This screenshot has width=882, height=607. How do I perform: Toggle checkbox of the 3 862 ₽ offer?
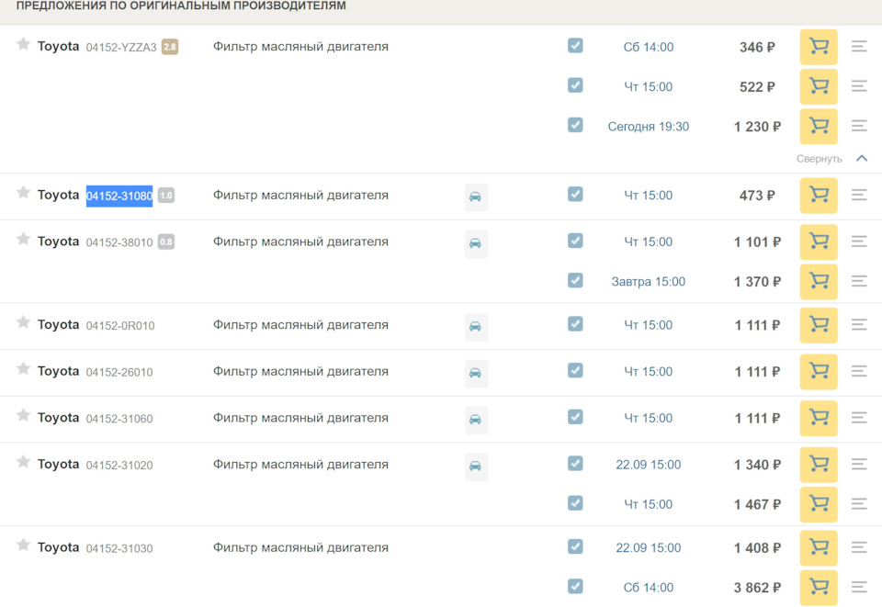pyautogui.click(x=575, y=586)
